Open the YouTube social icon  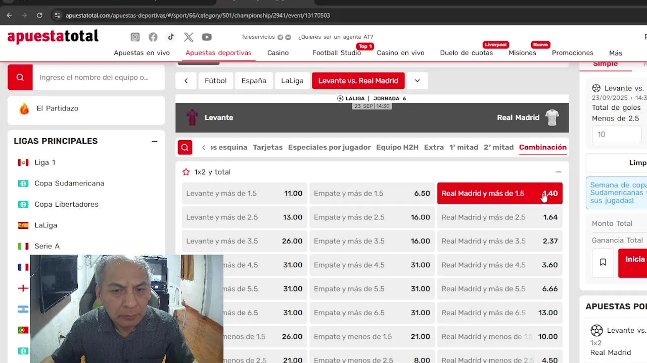coord(207,37)
